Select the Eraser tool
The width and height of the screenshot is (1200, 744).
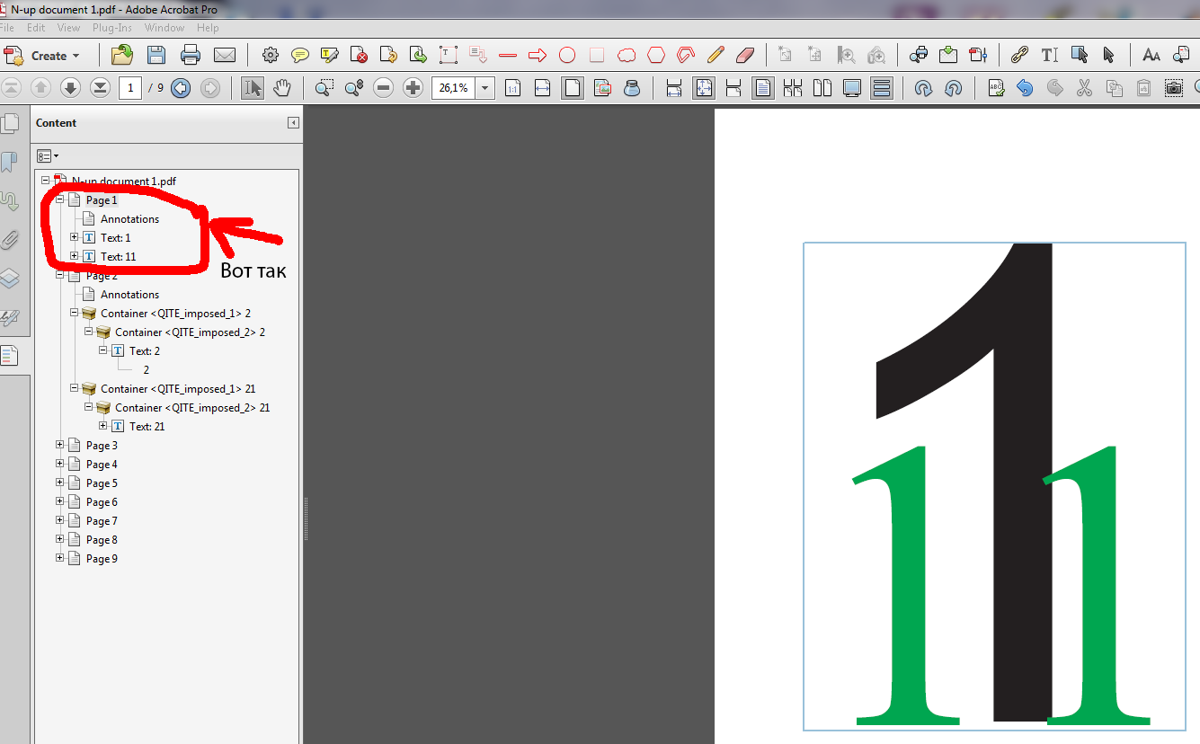pyautogui.click(x=745, y=55)
